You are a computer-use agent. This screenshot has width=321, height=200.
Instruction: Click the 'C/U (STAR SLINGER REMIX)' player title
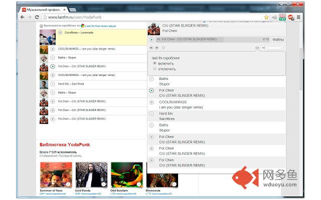[185, 25]
